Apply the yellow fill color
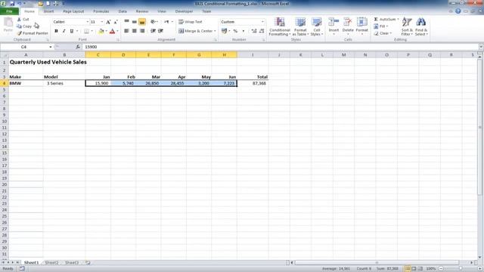 101,31
